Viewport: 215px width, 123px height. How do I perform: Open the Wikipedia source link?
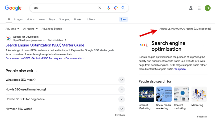[180, 69]
